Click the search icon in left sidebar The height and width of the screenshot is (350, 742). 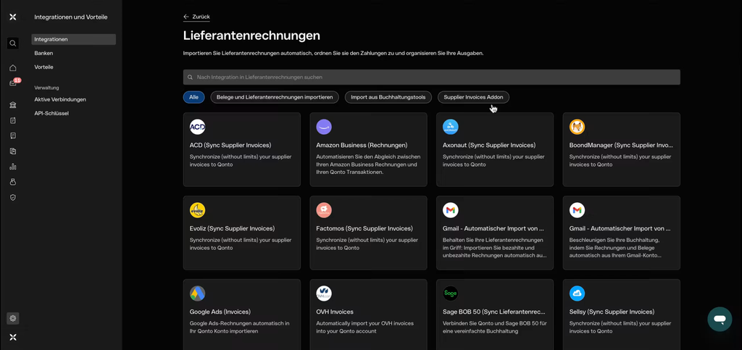tap(13, 43)
